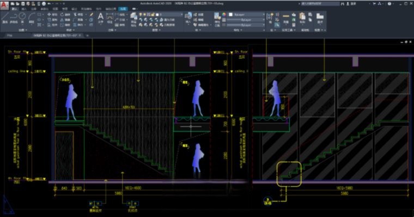Open the AutoCAD application menu logo

(5, 3)
